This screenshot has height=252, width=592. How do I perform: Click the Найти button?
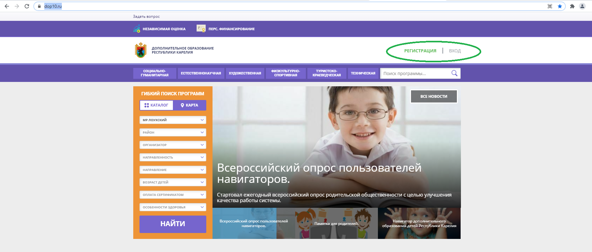coord(173,224)
